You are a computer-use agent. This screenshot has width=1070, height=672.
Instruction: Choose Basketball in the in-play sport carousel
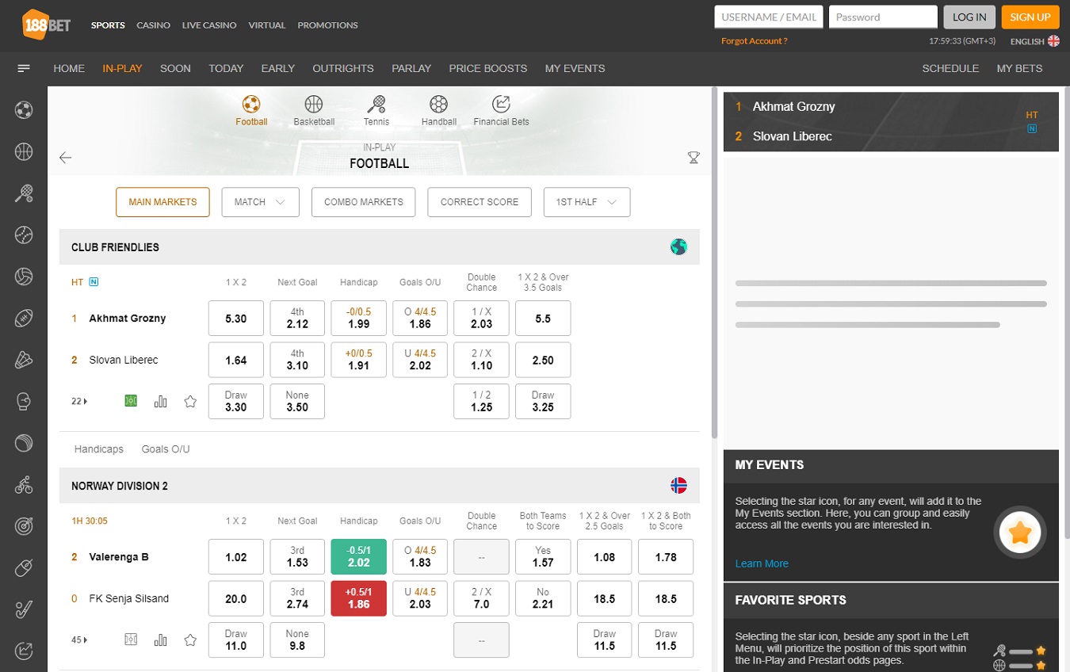[314, 110]
